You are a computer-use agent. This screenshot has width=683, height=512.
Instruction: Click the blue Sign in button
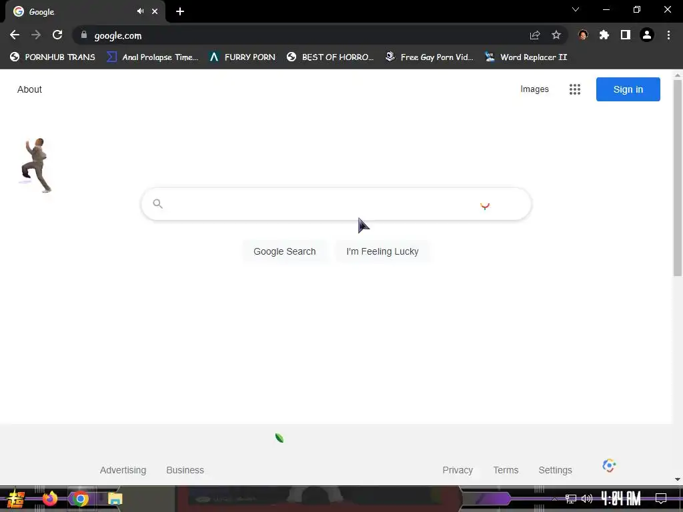tap(628, 89)
